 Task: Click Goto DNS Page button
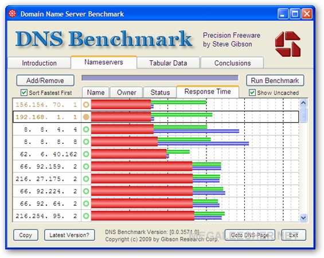(250, 235)
